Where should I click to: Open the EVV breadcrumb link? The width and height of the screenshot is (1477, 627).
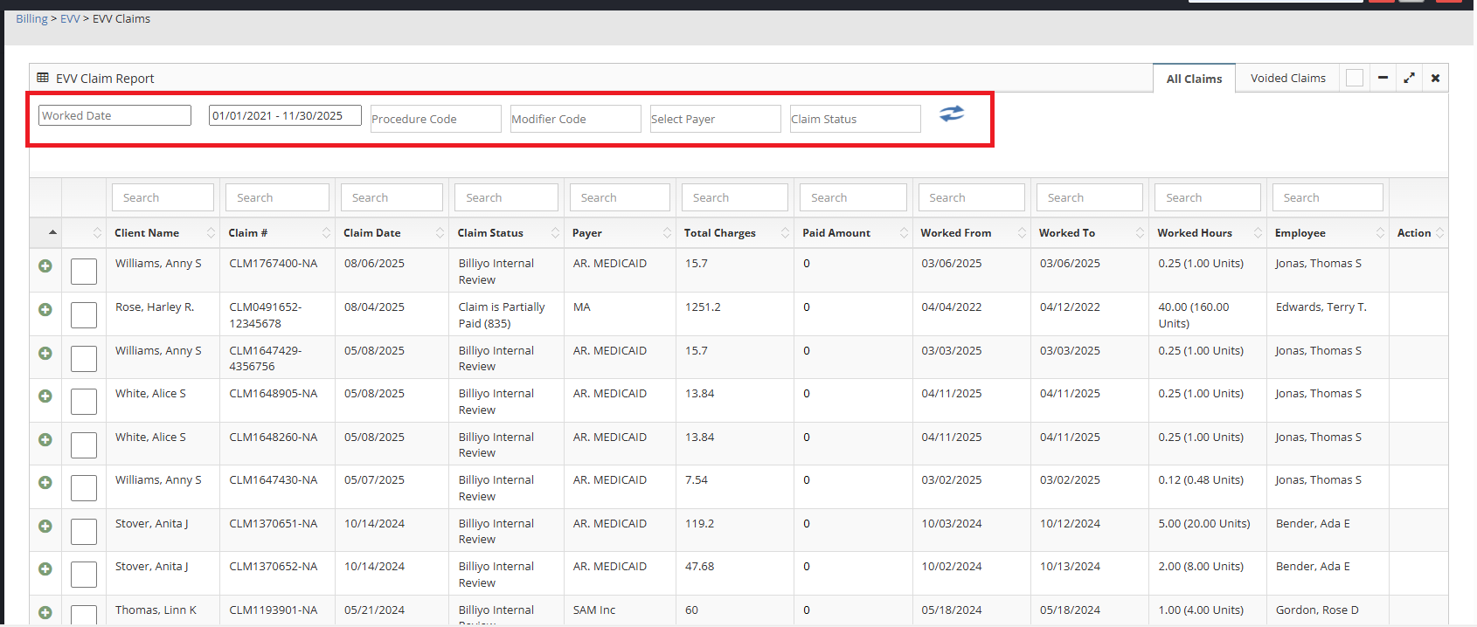click(70, 18)
